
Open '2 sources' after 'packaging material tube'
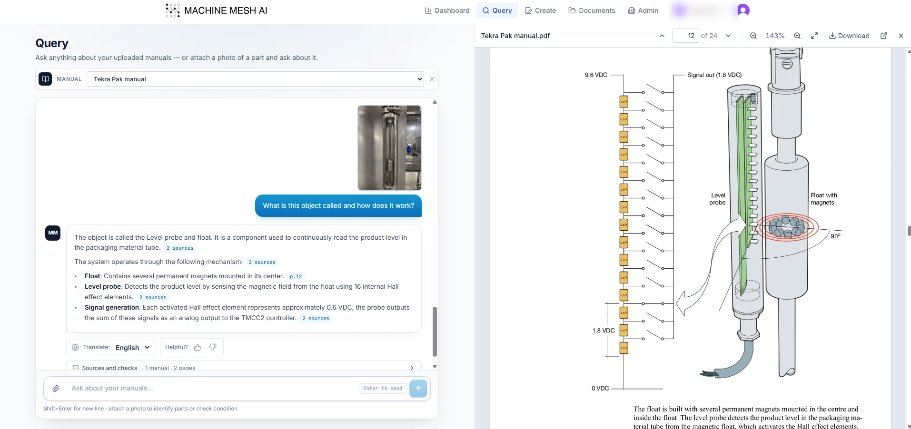tap(180, 248)
